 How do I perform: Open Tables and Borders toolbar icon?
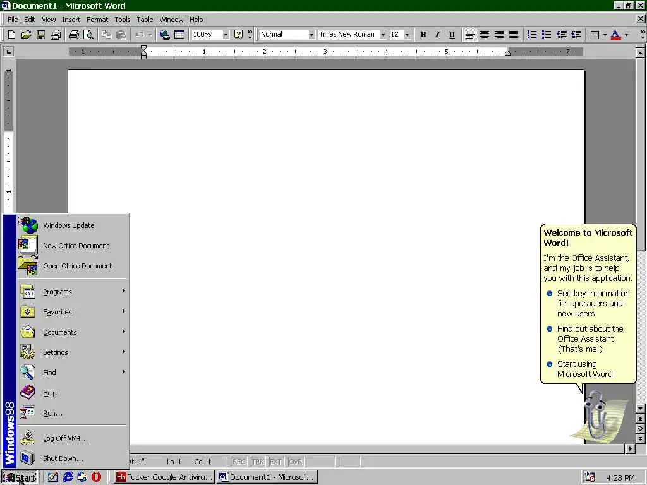coord(179,35)
